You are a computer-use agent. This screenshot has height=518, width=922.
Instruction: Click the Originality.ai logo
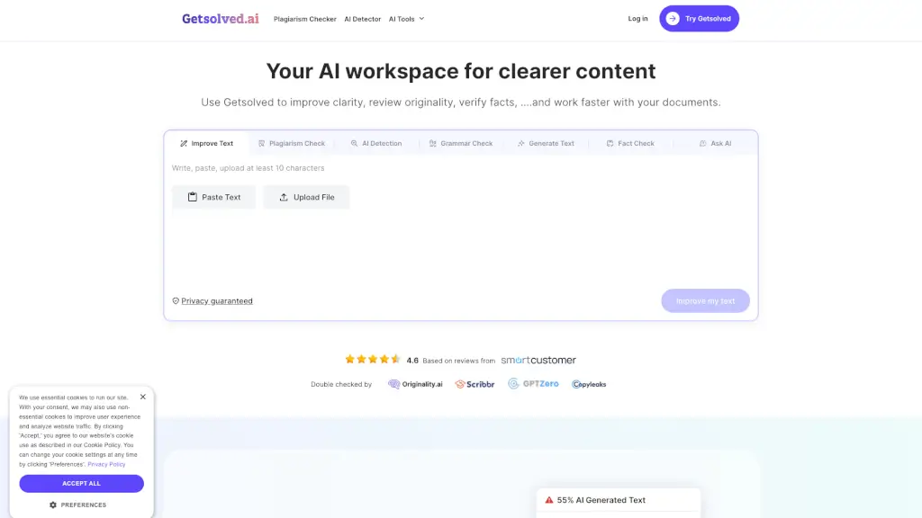[415, 384]
